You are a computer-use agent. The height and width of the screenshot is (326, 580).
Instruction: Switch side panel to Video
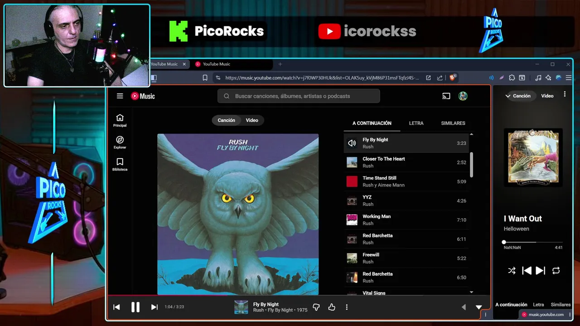[547, 96]
